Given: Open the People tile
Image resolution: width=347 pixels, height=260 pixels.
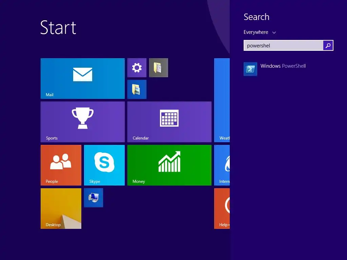Looking at the screenshot, I should 61,165.
